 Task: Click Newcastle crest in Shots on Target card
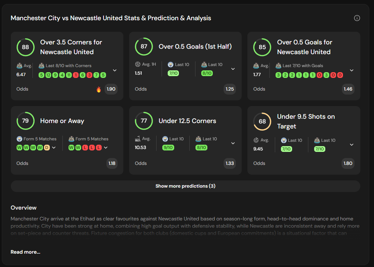click(317, 140)
